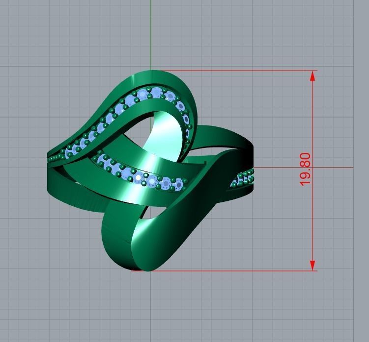Image resolution: width=369 pixels, height=342 pixels.
Task: Select the green 3D ring model
Action: point(150,171)
